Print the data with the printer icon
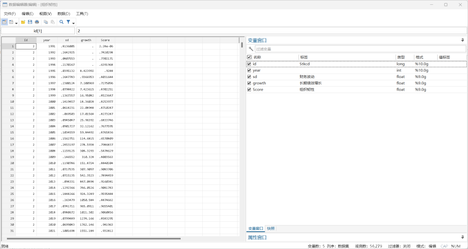The width and height of the screenshot is (468, 249). [x=37, y=22]
